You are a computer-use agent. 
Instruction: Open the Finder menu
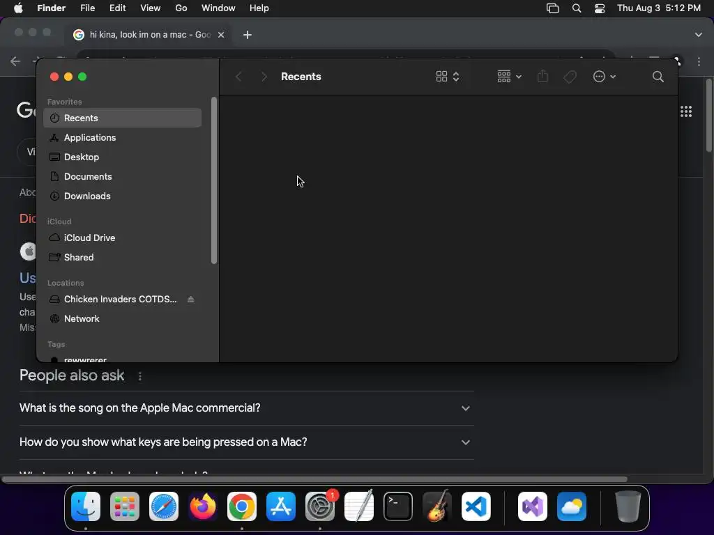[52, 8]
